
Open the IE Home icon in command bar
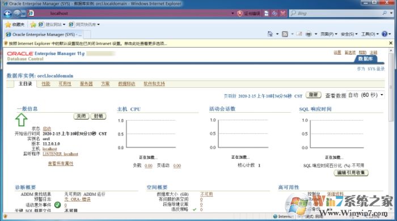270,34
